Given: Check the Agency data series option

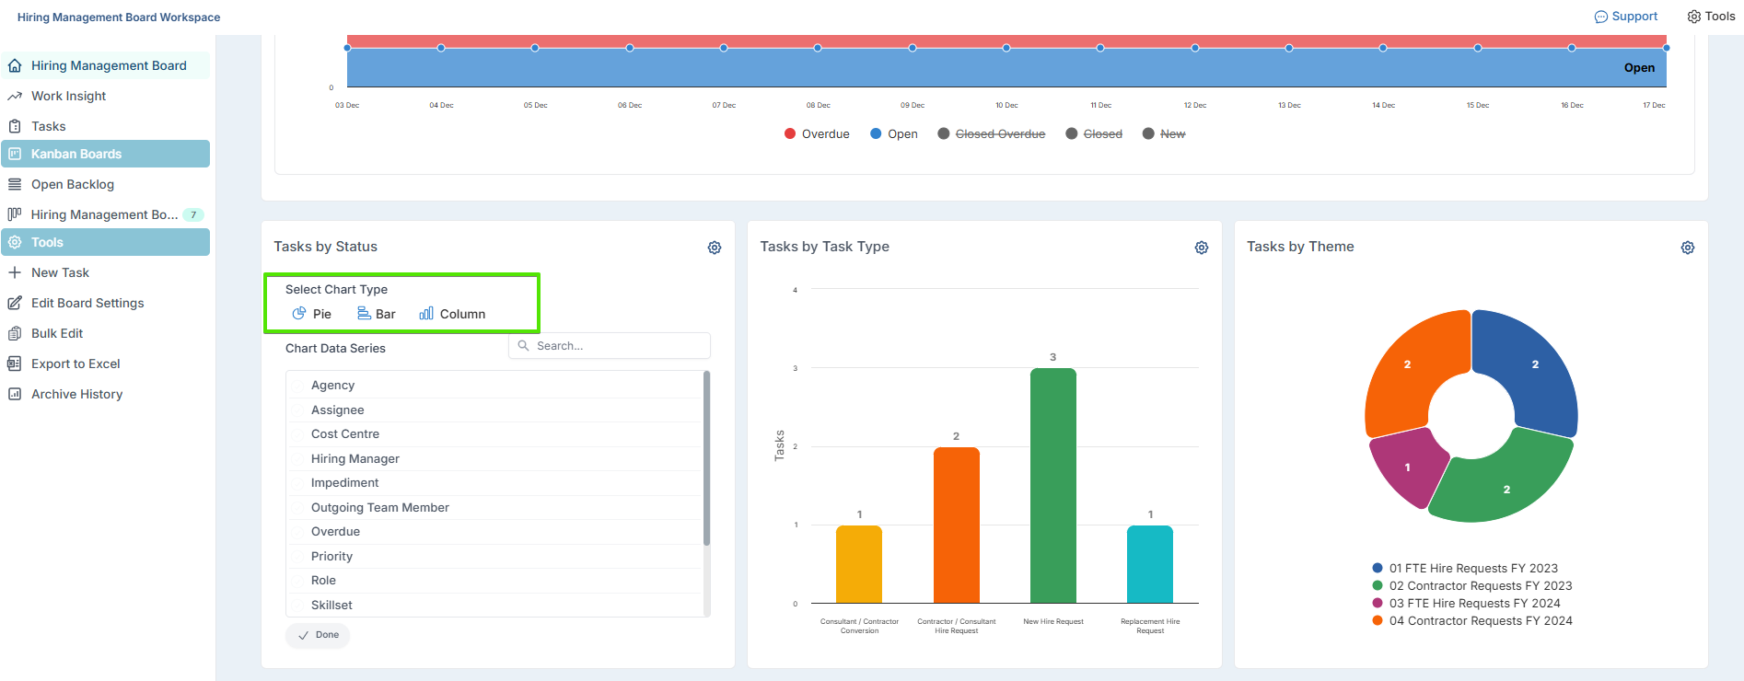Looking at the screenshot, I should (x=298, y=386).
